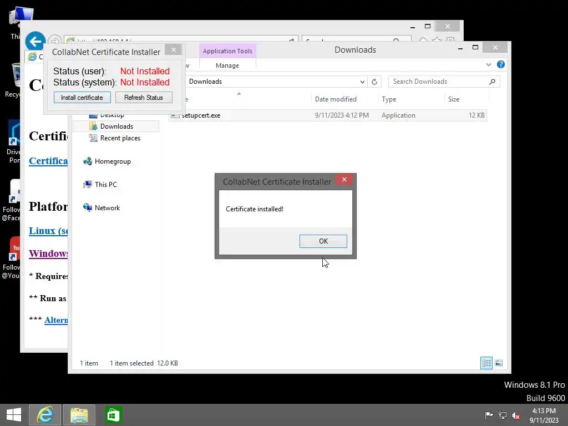This screenshot has height=426, width=568.
Task: Click the Certificate link in browser page
Action: (48, 161)
